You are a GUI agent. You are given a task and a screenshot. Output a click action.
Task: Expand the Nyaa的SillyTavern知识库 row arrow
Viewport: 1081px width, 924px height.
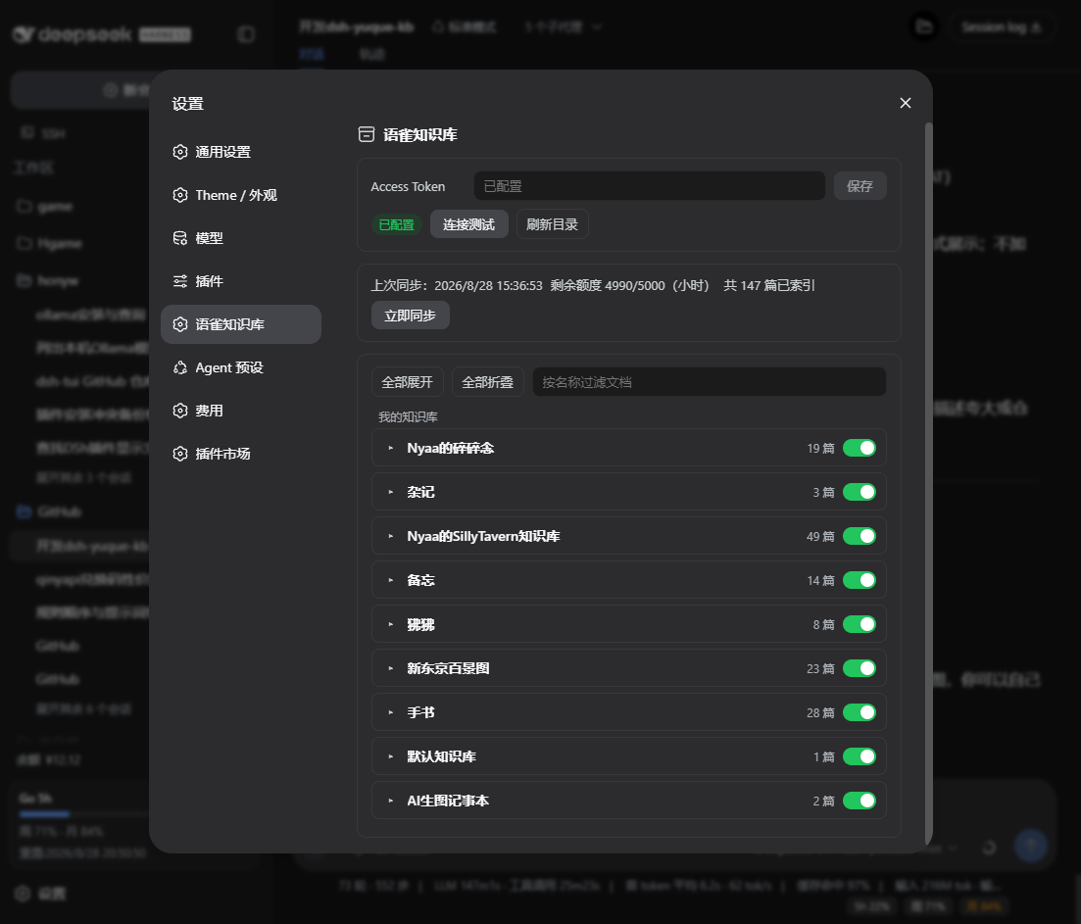391,536
